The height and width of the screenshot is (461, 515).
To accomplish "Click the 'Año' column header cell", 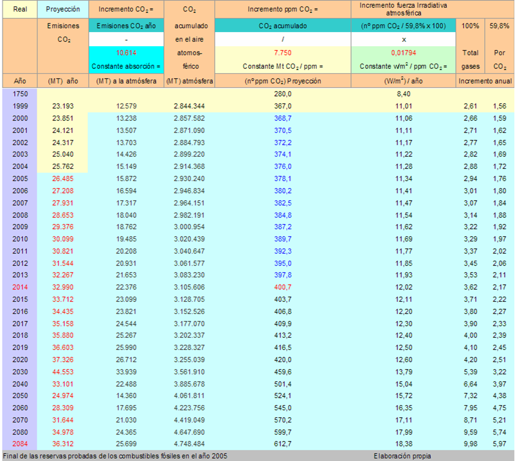I will coord(19,82).
